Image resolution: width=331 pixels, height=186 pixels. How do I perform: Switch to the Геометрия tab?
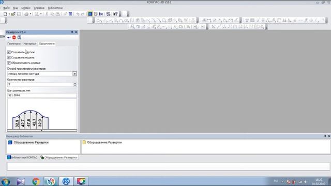pyautogui.click(x=14, y=43)
